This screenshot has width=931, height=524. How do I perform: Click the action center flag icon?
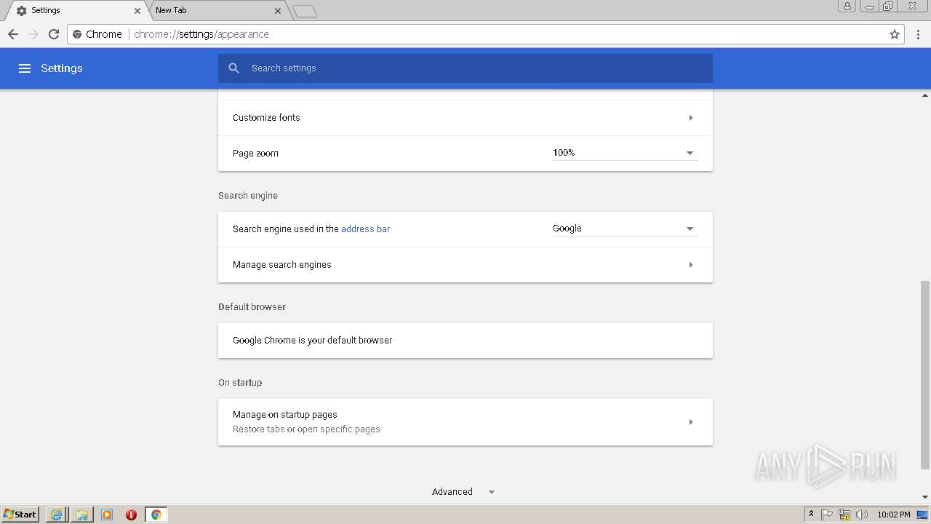click(827, 515)
